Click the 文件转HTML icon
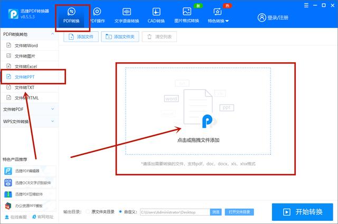The width and height of the screenshot is (338, 224). coord(8,98)
